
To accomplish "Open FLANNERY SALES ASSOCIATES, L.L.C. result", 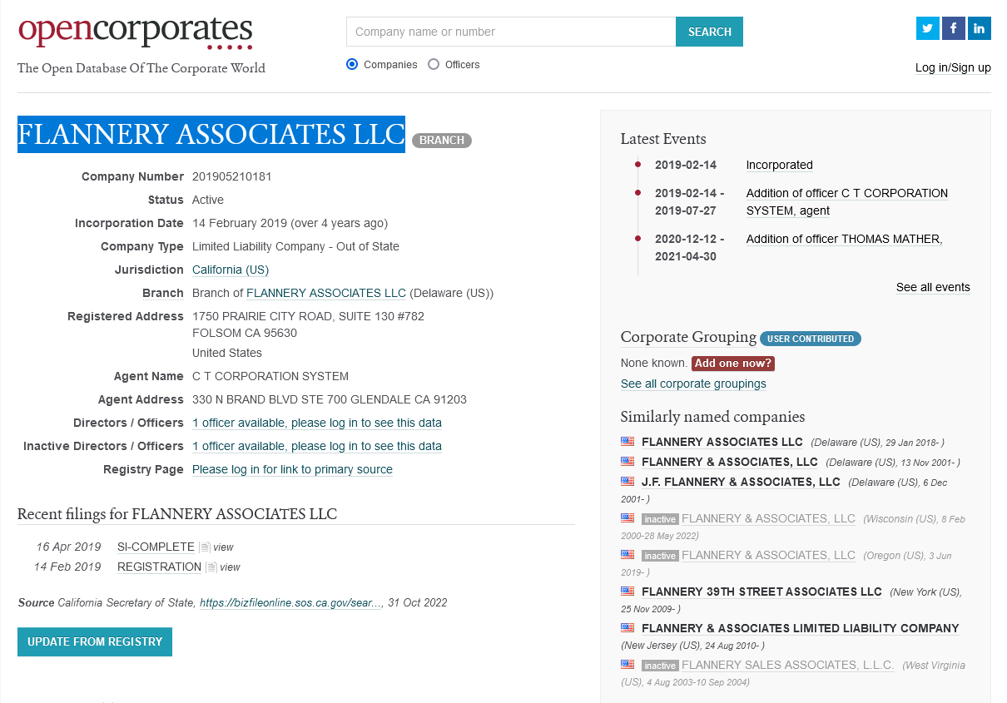I will tap(787, 665).
